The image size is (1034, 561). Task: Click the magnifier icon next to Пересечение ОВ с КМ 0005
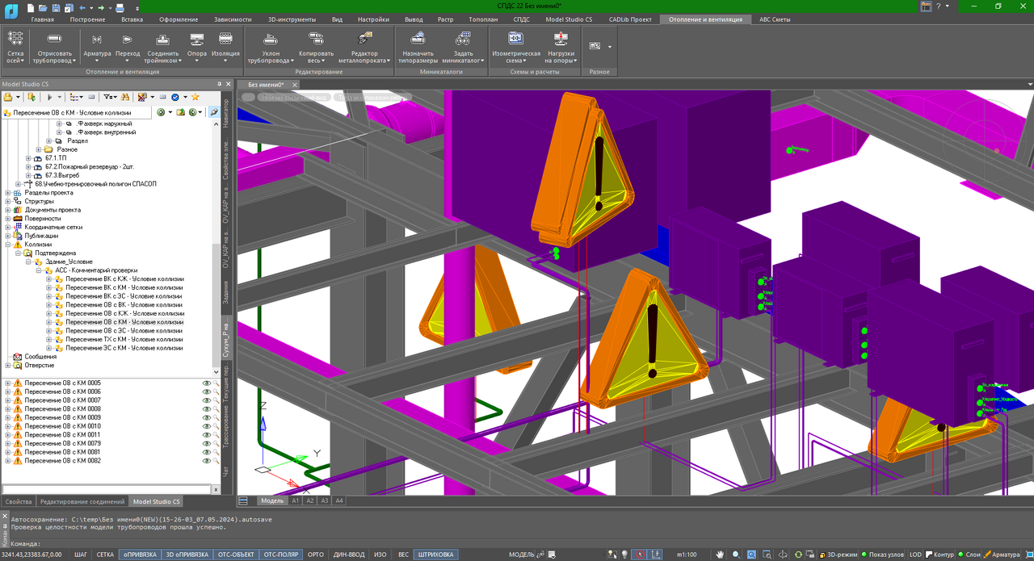[x=216, y=383]
